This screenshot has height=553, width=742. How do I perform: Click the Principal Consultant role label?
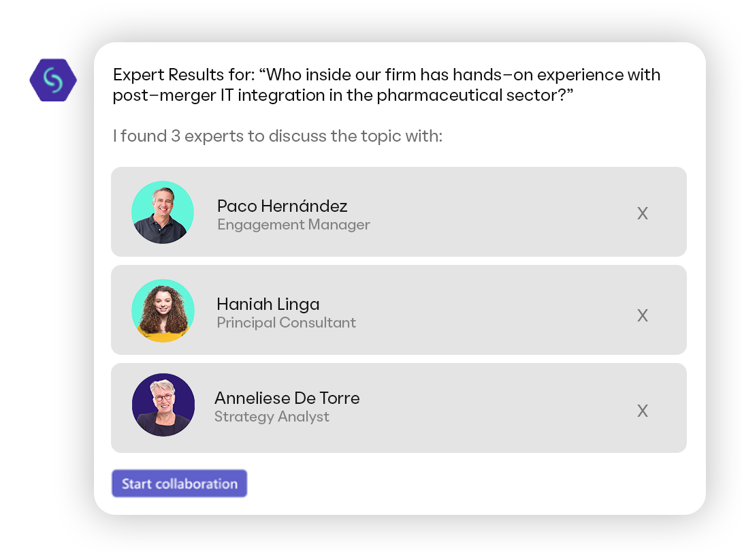pyautogui.click(x=286, y=323)
